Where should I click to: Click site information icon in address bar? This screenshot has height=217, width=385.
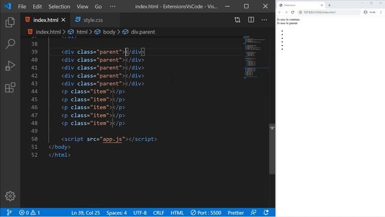pos(300,12)
